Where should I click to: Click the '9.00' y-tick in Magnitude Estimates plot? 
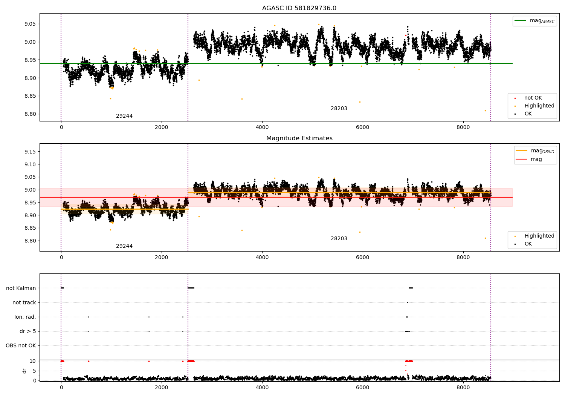click(x=30, y=190)
